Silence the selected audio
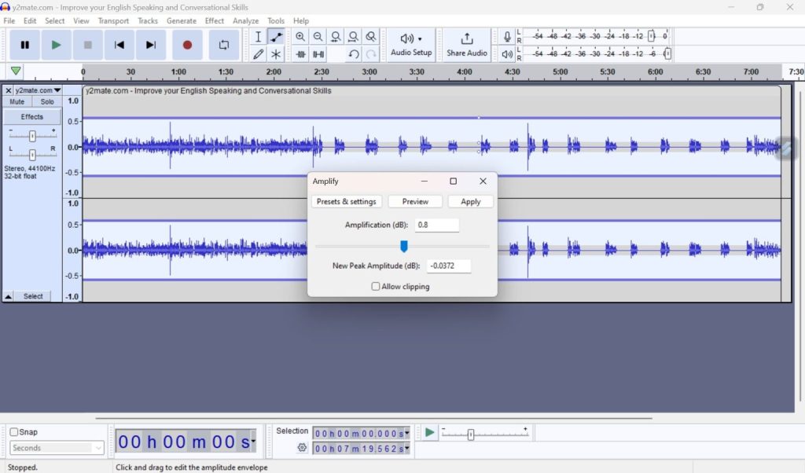Screen dimensions: 805x473 (x=318, y=53)
